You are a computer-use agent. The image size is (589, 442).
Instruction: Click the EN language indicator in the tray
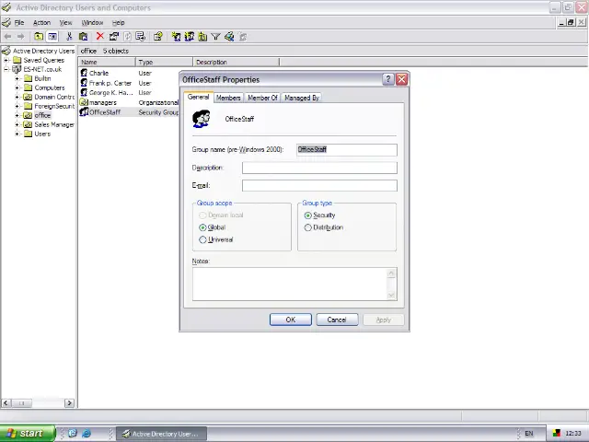coord(529,434)
